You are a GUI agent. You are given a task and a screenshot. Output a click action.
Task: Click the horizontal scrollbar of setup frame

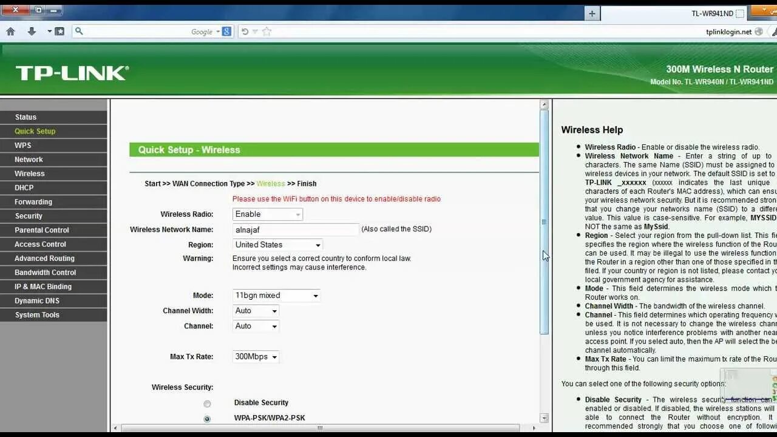(x=320, y=428)
